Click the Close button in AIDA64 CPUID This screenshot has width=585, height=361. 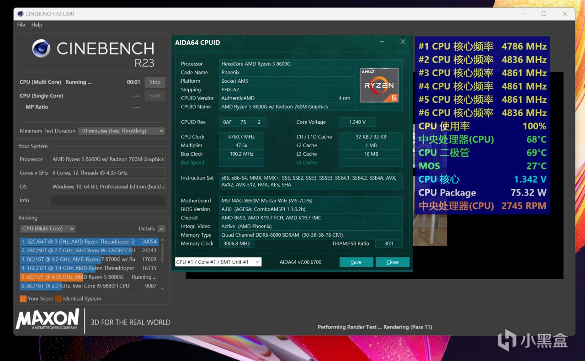pyautogui.click(x=393, y=262)
